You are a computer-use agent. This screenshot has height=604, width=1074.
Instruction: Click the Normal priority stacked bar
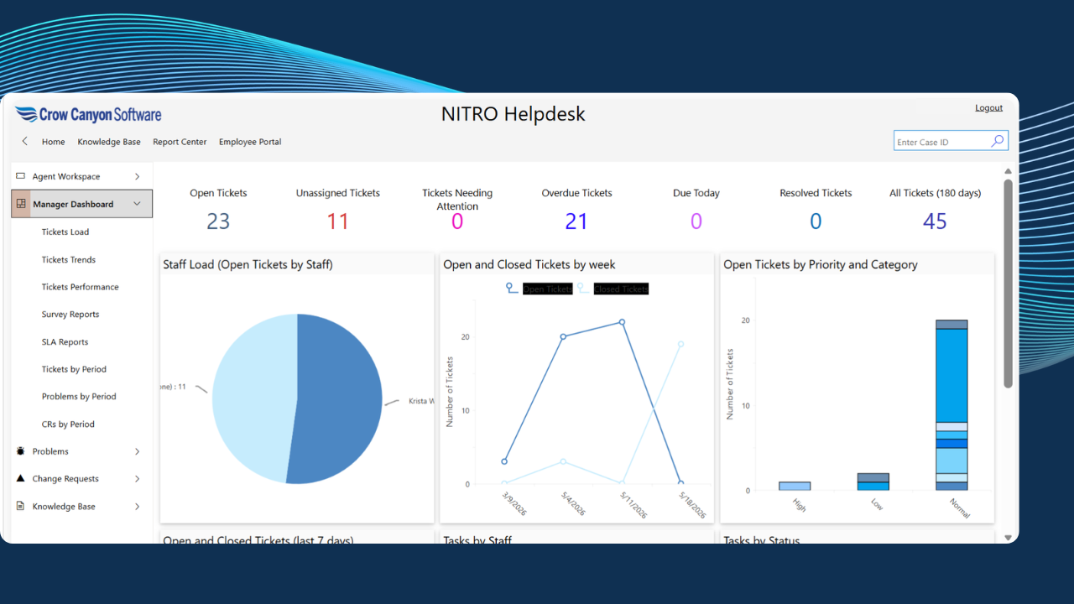(951, 405)
